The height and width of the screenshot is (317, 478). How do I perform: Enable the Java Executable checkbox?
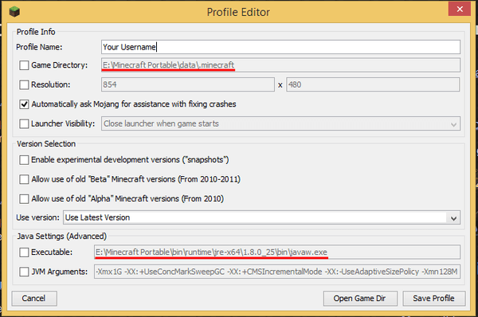(x=24, y=252)
